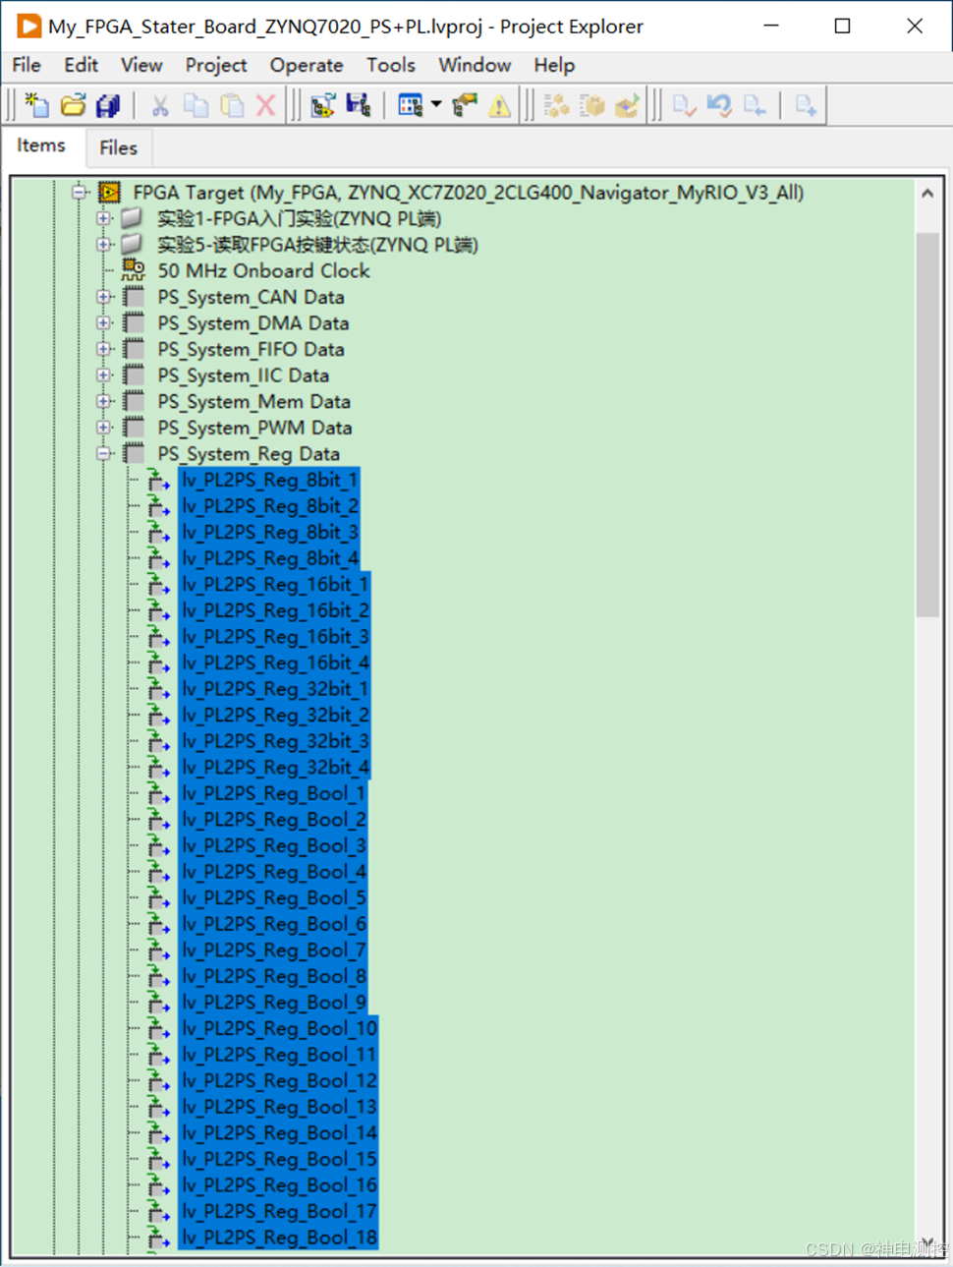Screen dimensions: 953x1267
Task: Click the Check In source control icon
Action: [x=755, y=105]
